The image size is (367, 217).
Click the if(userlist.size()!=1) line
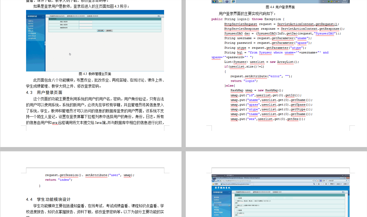point(244,67)
